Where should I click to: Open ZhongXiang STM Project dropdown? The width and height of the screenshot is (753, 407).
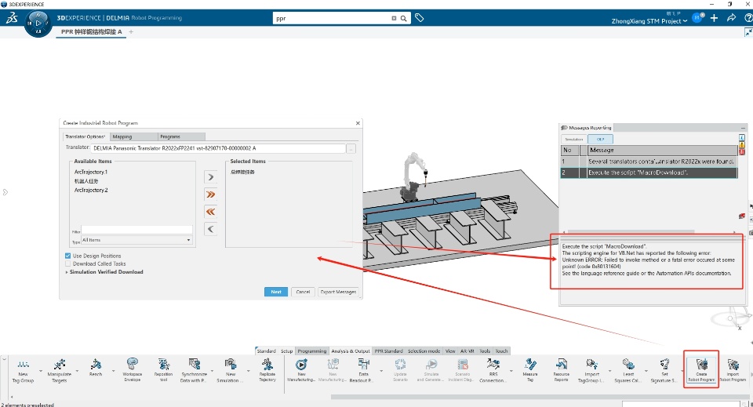click(x=649, y=21)
